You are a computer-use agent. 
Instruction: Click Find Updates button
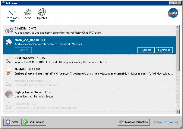34,122
